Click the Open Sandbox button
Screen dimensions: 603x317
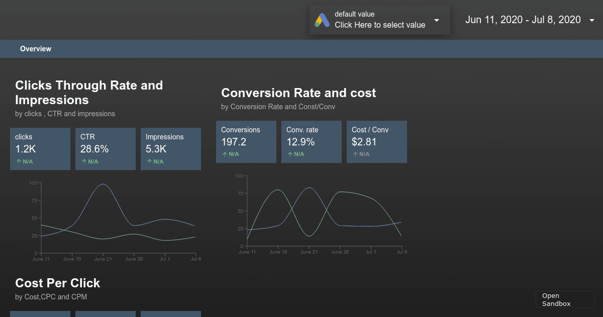(565, 299)
